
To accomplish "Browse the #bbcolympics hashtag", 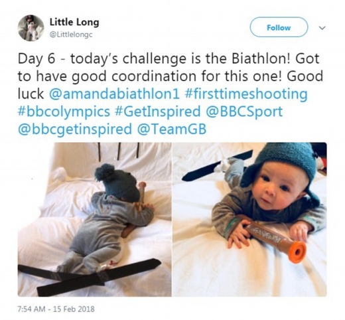I will point(64,112).
